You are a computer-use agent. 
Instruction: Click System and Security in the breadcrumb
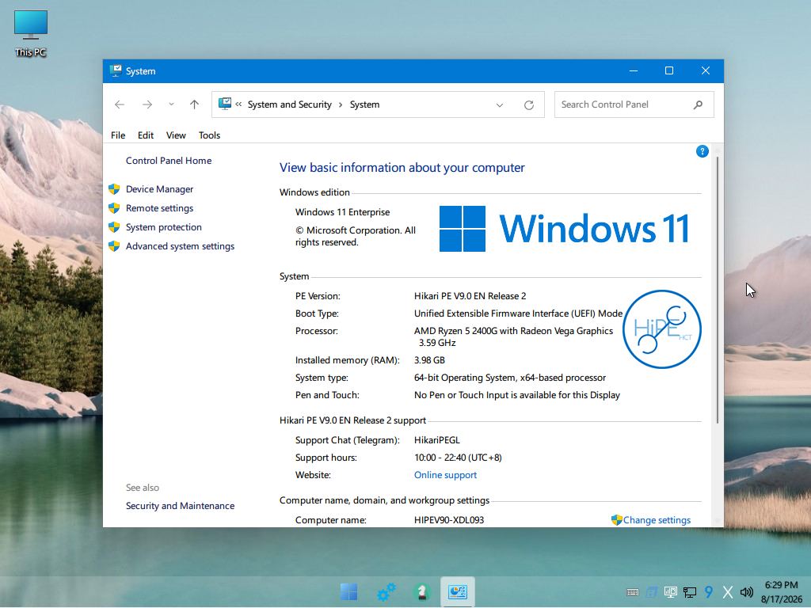pyautogui.click(x=289, y=104)
